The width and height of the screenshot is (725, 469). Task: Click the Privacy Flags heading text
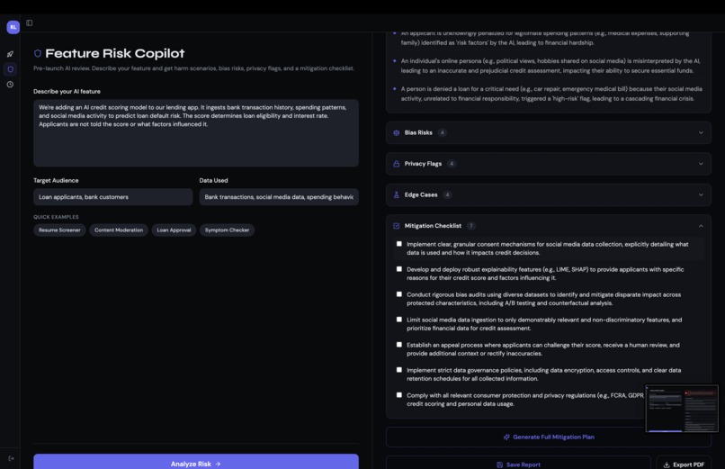point(423,164)
